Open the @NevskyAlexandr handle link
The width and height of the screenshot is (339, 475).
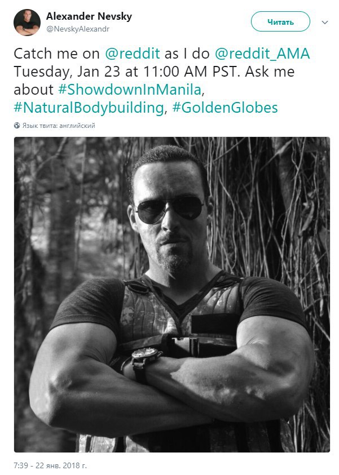[78, 29]
